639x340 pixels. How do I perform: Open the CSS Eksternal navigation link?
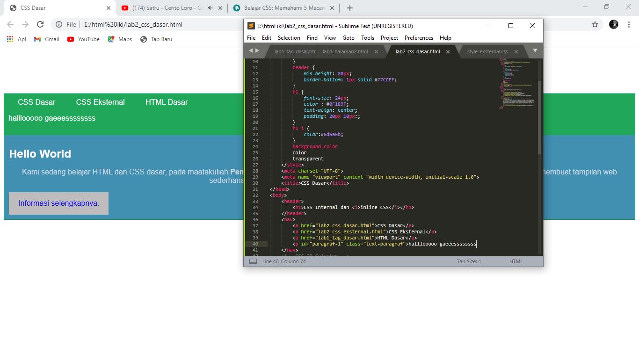point(100,102)
